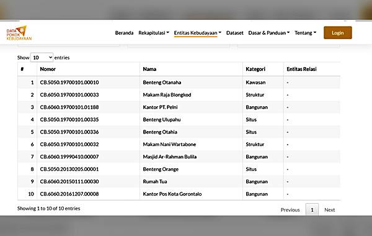
Task: Open the Beranda page
Action: [124, 33]
